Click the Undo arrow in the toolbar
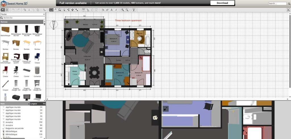Screen dimensions: 291x139 [14, 10]
